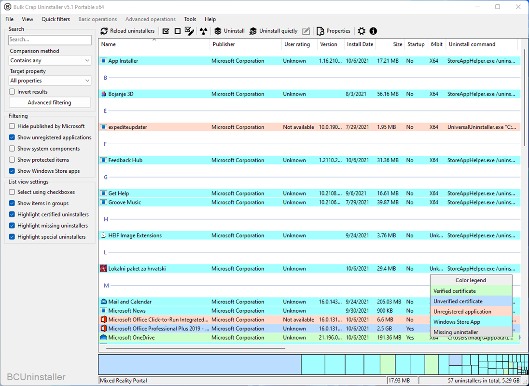This screenshot has width=529, height=386.
Task: Click into the Search text field
Action: (50, 40)
